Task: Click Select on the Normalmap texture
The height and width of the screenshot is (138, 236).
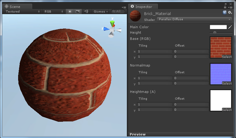Action: coord(227,83)
